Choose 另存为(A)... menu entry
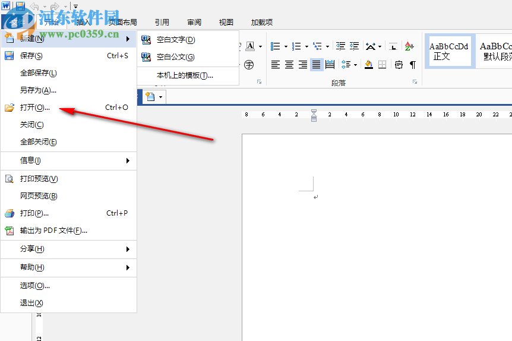Image resolution: width=512 pixels, height=341 pixels. tap(68, 90)
